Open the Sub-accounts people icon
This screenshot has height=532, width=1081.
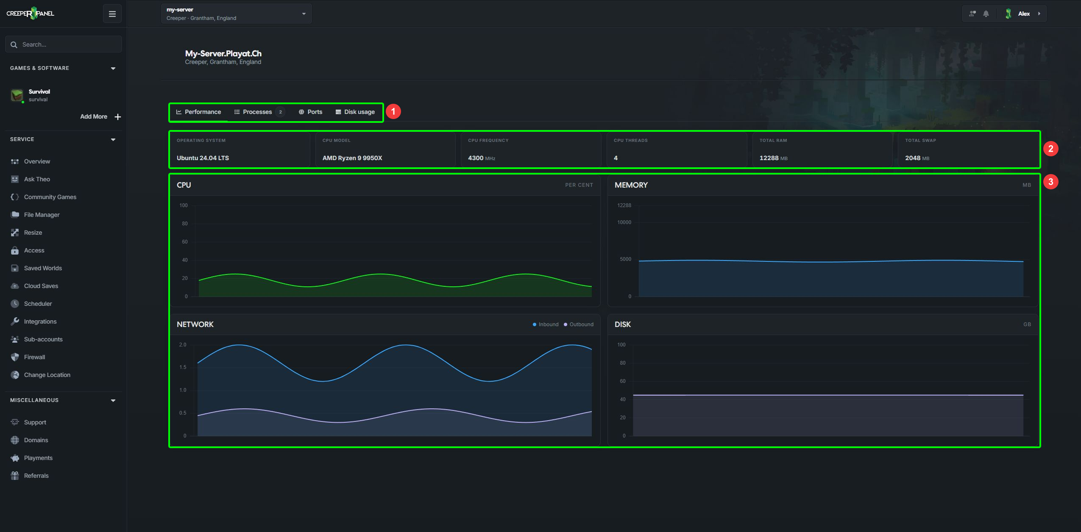[15, 339]
